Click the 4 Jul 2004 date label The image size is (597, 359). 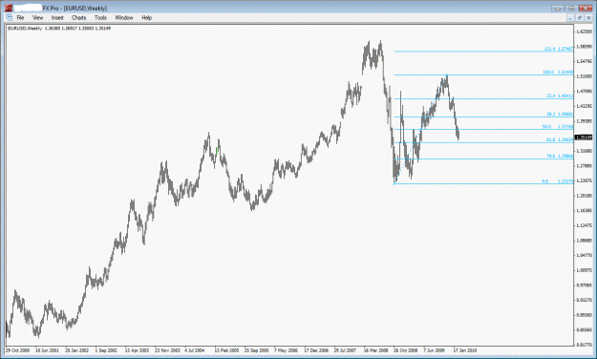click(195, 350)
